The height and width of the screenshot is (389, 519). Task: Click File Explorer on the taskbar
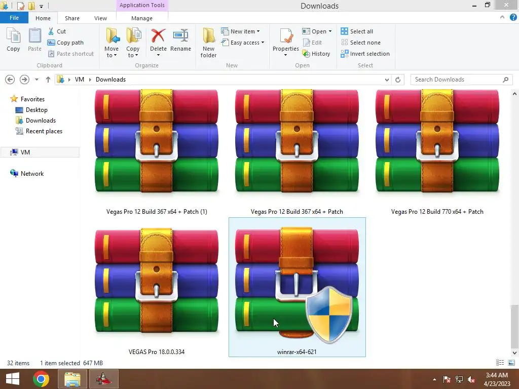[x=72, y=379]
